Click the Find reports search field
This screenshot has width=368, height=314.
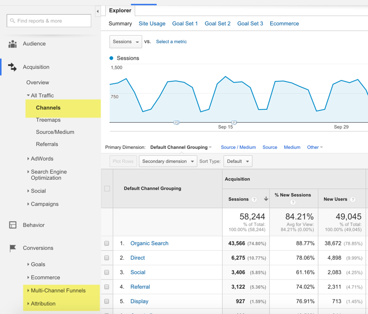(x=49, y=21)
